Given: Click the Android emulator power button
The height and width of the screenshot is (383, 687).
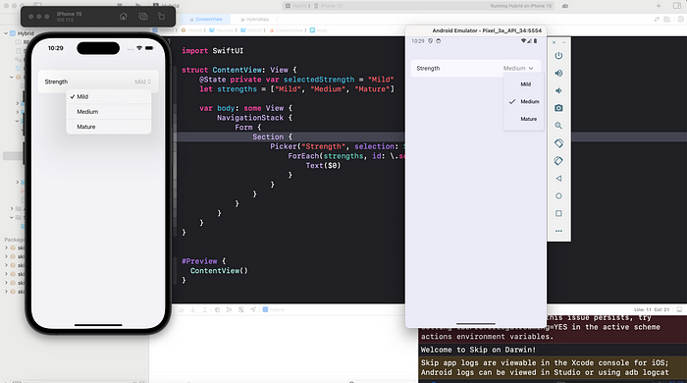Looking at the screenshot, I should (x=558, y=56).
